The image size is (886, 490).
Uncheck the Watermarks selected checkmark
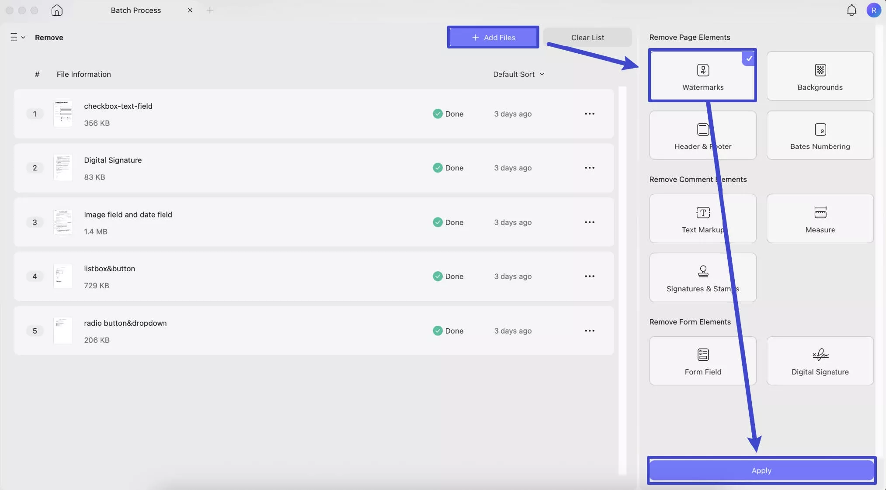749,59
